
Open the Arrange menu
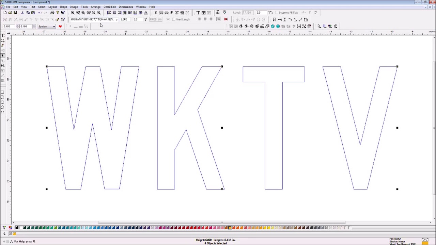coord(95,7)
